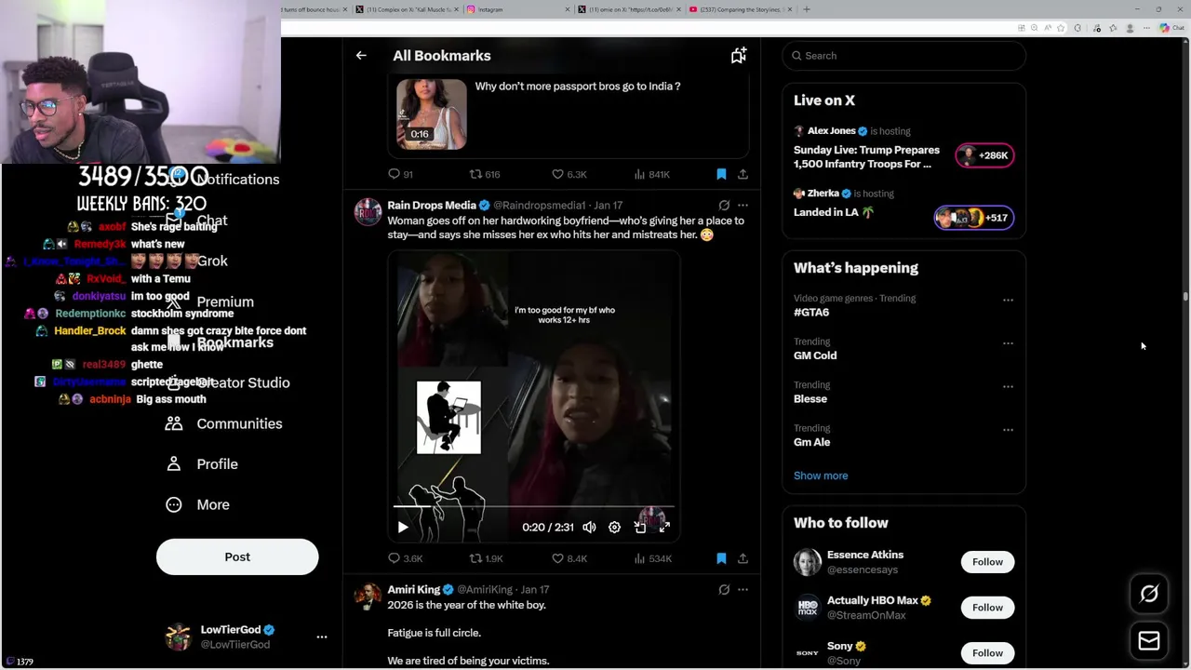Screen dimensions: 1191x670
Task: Open Amiri King name link
Action: point(414,589)
